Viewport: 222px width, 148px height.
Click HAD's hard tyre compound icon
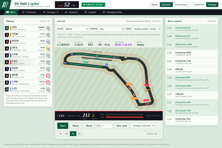(48, 69)
